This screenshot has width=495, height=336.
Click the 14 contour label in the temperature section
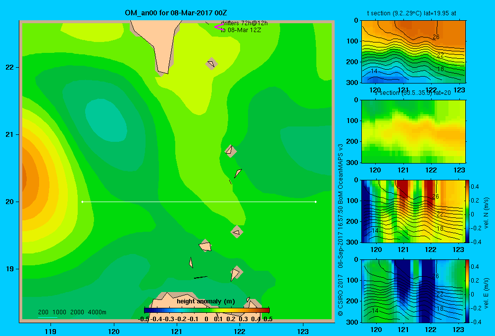point(374,71)
